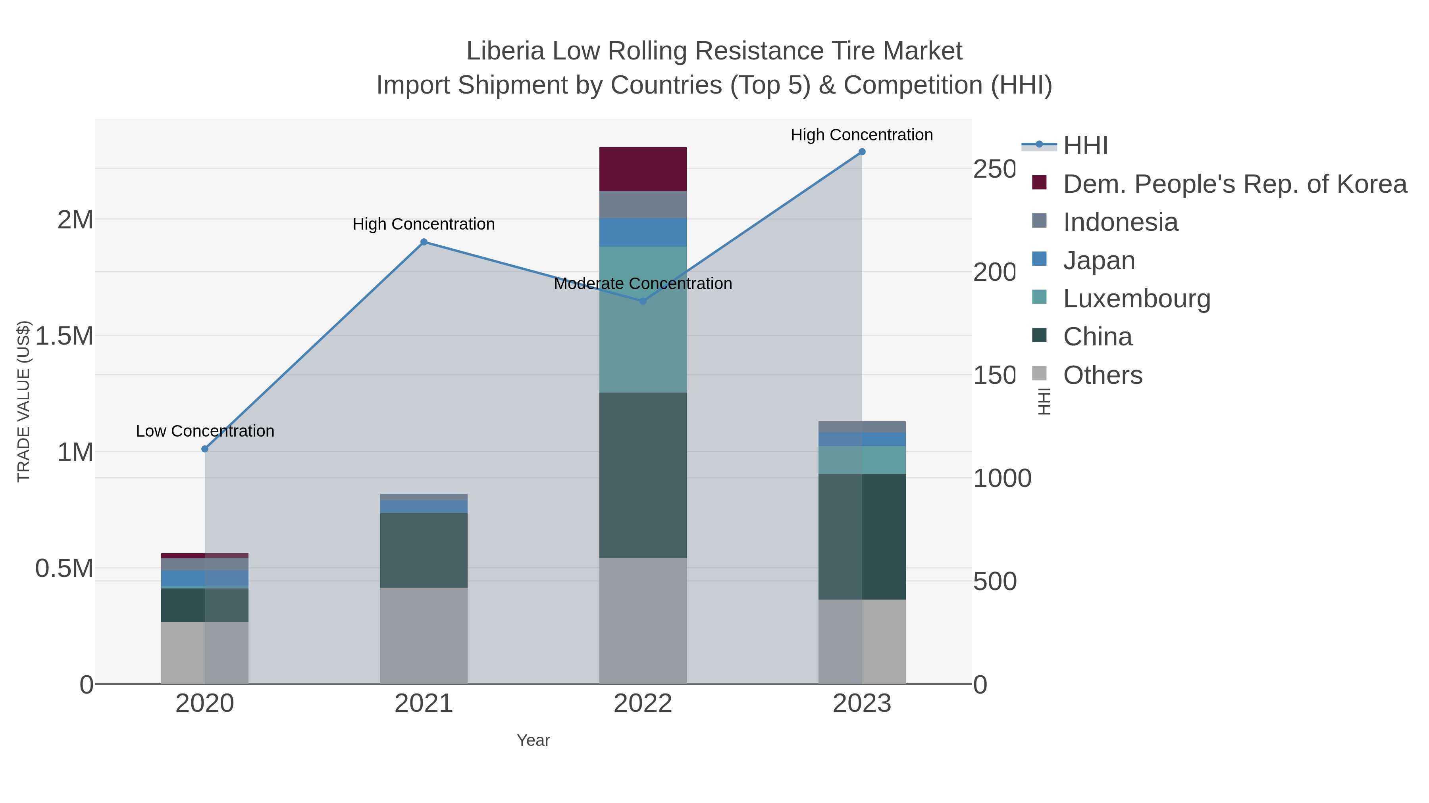Toggle the Others legend entry
The height and width of the screenshot is (803, 1429).
(1087, 375)
